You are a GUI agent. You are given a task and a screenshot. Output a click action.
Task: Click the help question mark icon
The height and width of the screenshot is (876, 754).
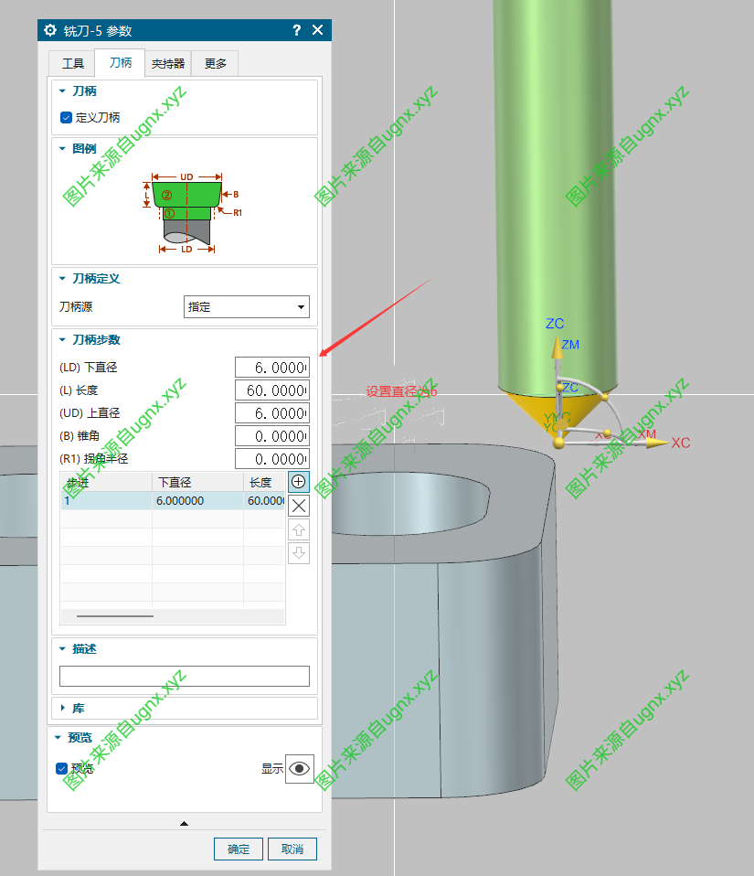pyautogui.click(x=296, y=30)
